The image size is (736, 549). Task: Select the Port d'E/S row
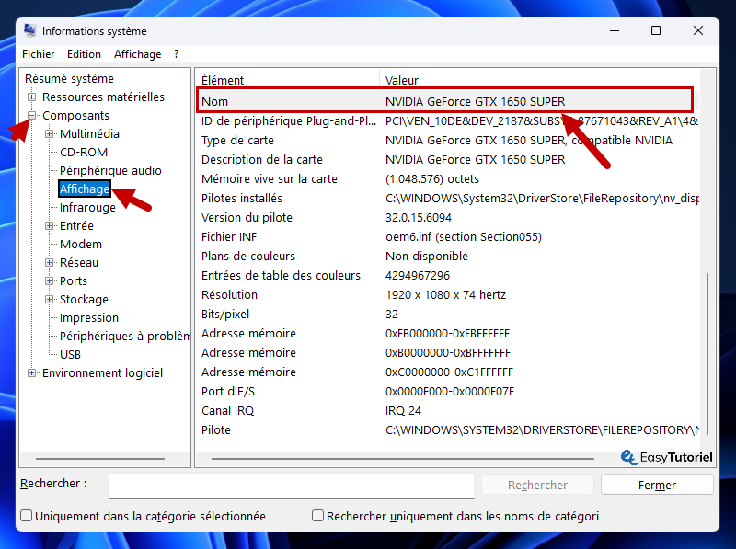[447, 392]
